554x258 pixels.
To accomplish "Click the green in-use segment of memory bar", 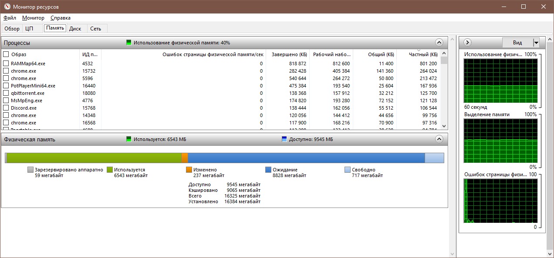I will 94,158.
